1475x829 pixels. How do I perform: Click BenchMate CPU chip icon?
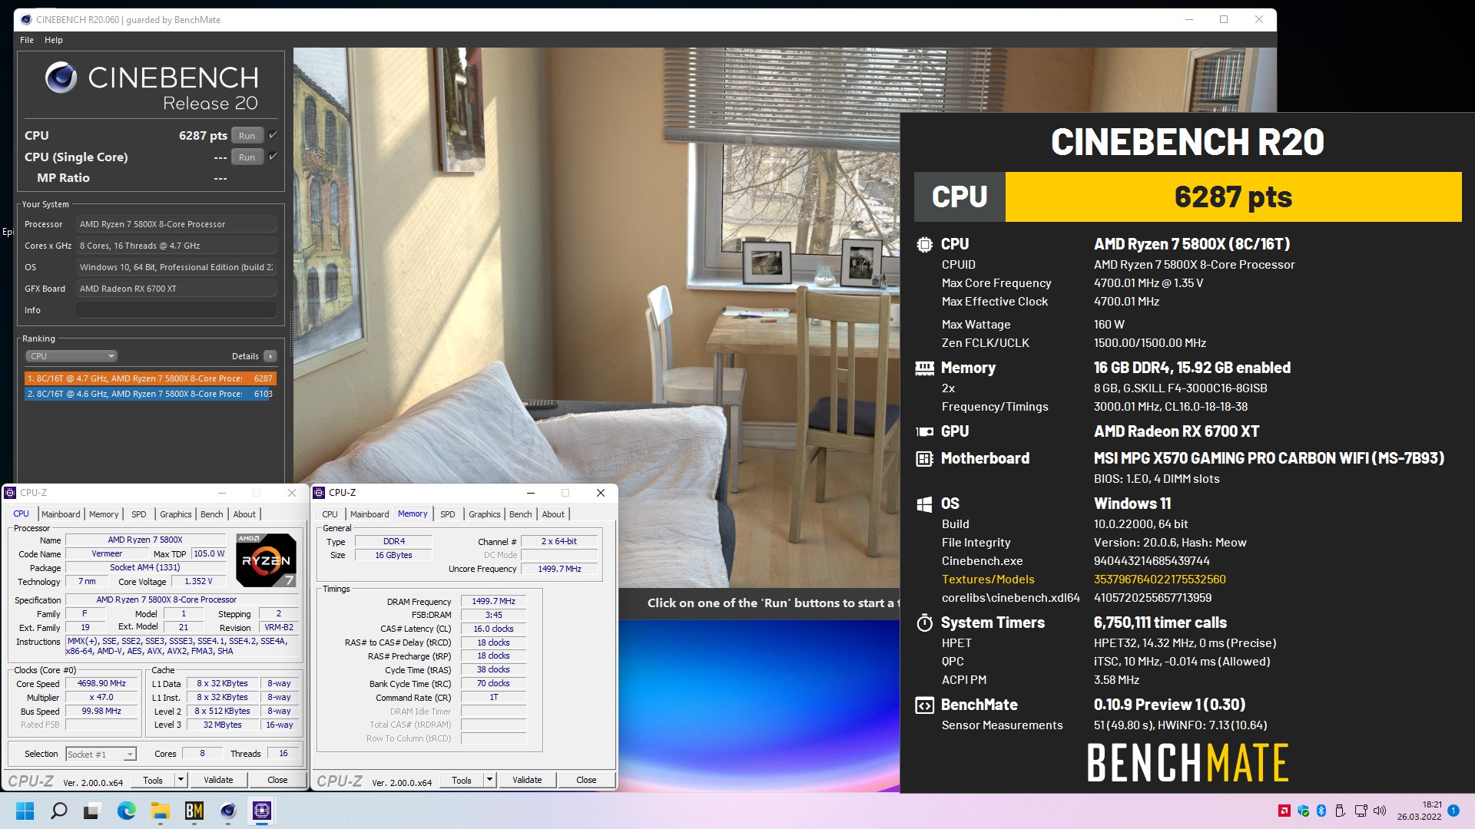pos(925,245)
